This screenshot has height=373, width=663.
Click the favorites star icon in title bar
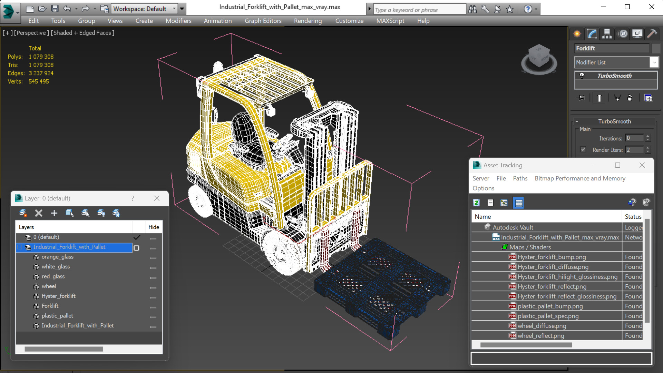tap(510, 9)
